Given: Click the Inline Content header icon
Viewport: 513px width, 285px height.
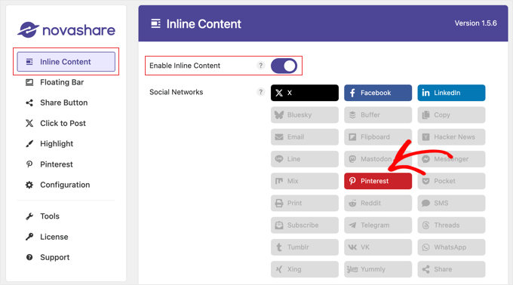Looking at the screenshot, I should click(x=155, y=23).
